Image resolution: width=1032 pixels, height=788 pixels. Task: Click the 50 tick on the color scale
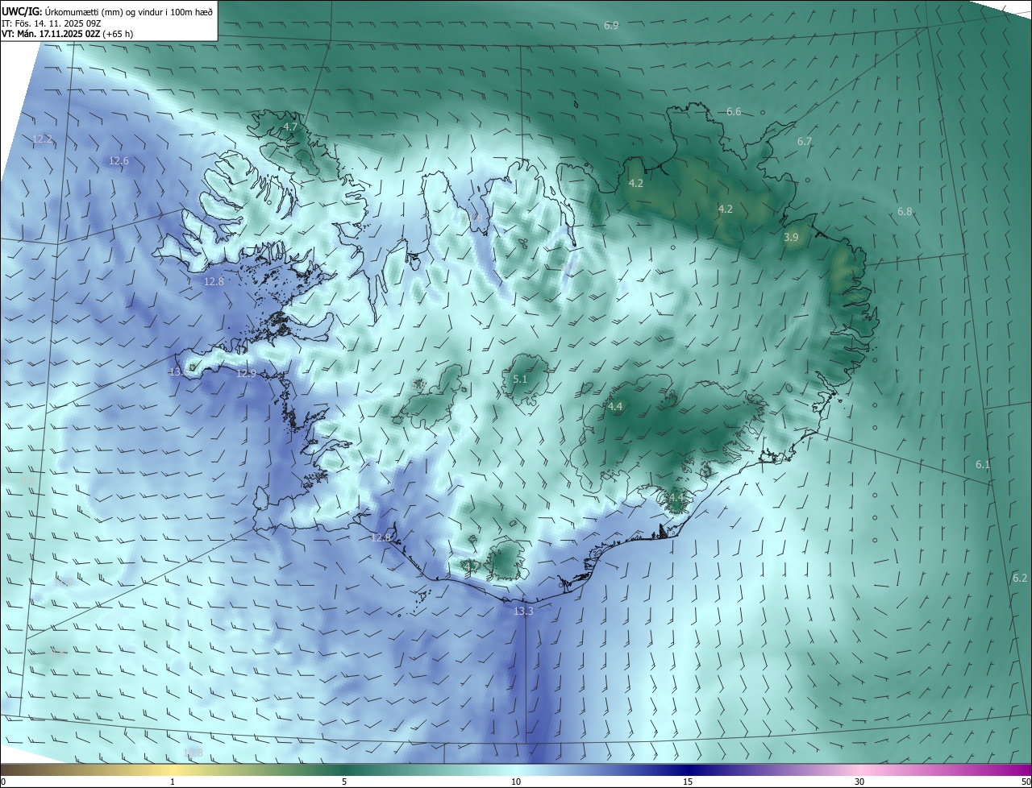tap(1026, 782)
